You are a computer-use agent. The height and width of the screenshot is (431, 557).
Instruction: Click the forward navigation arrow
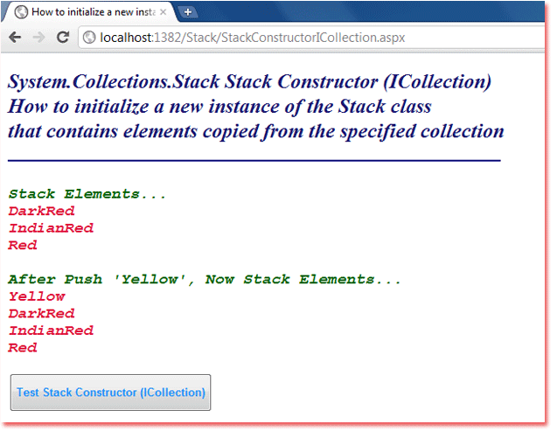click(x=38, y=37)
